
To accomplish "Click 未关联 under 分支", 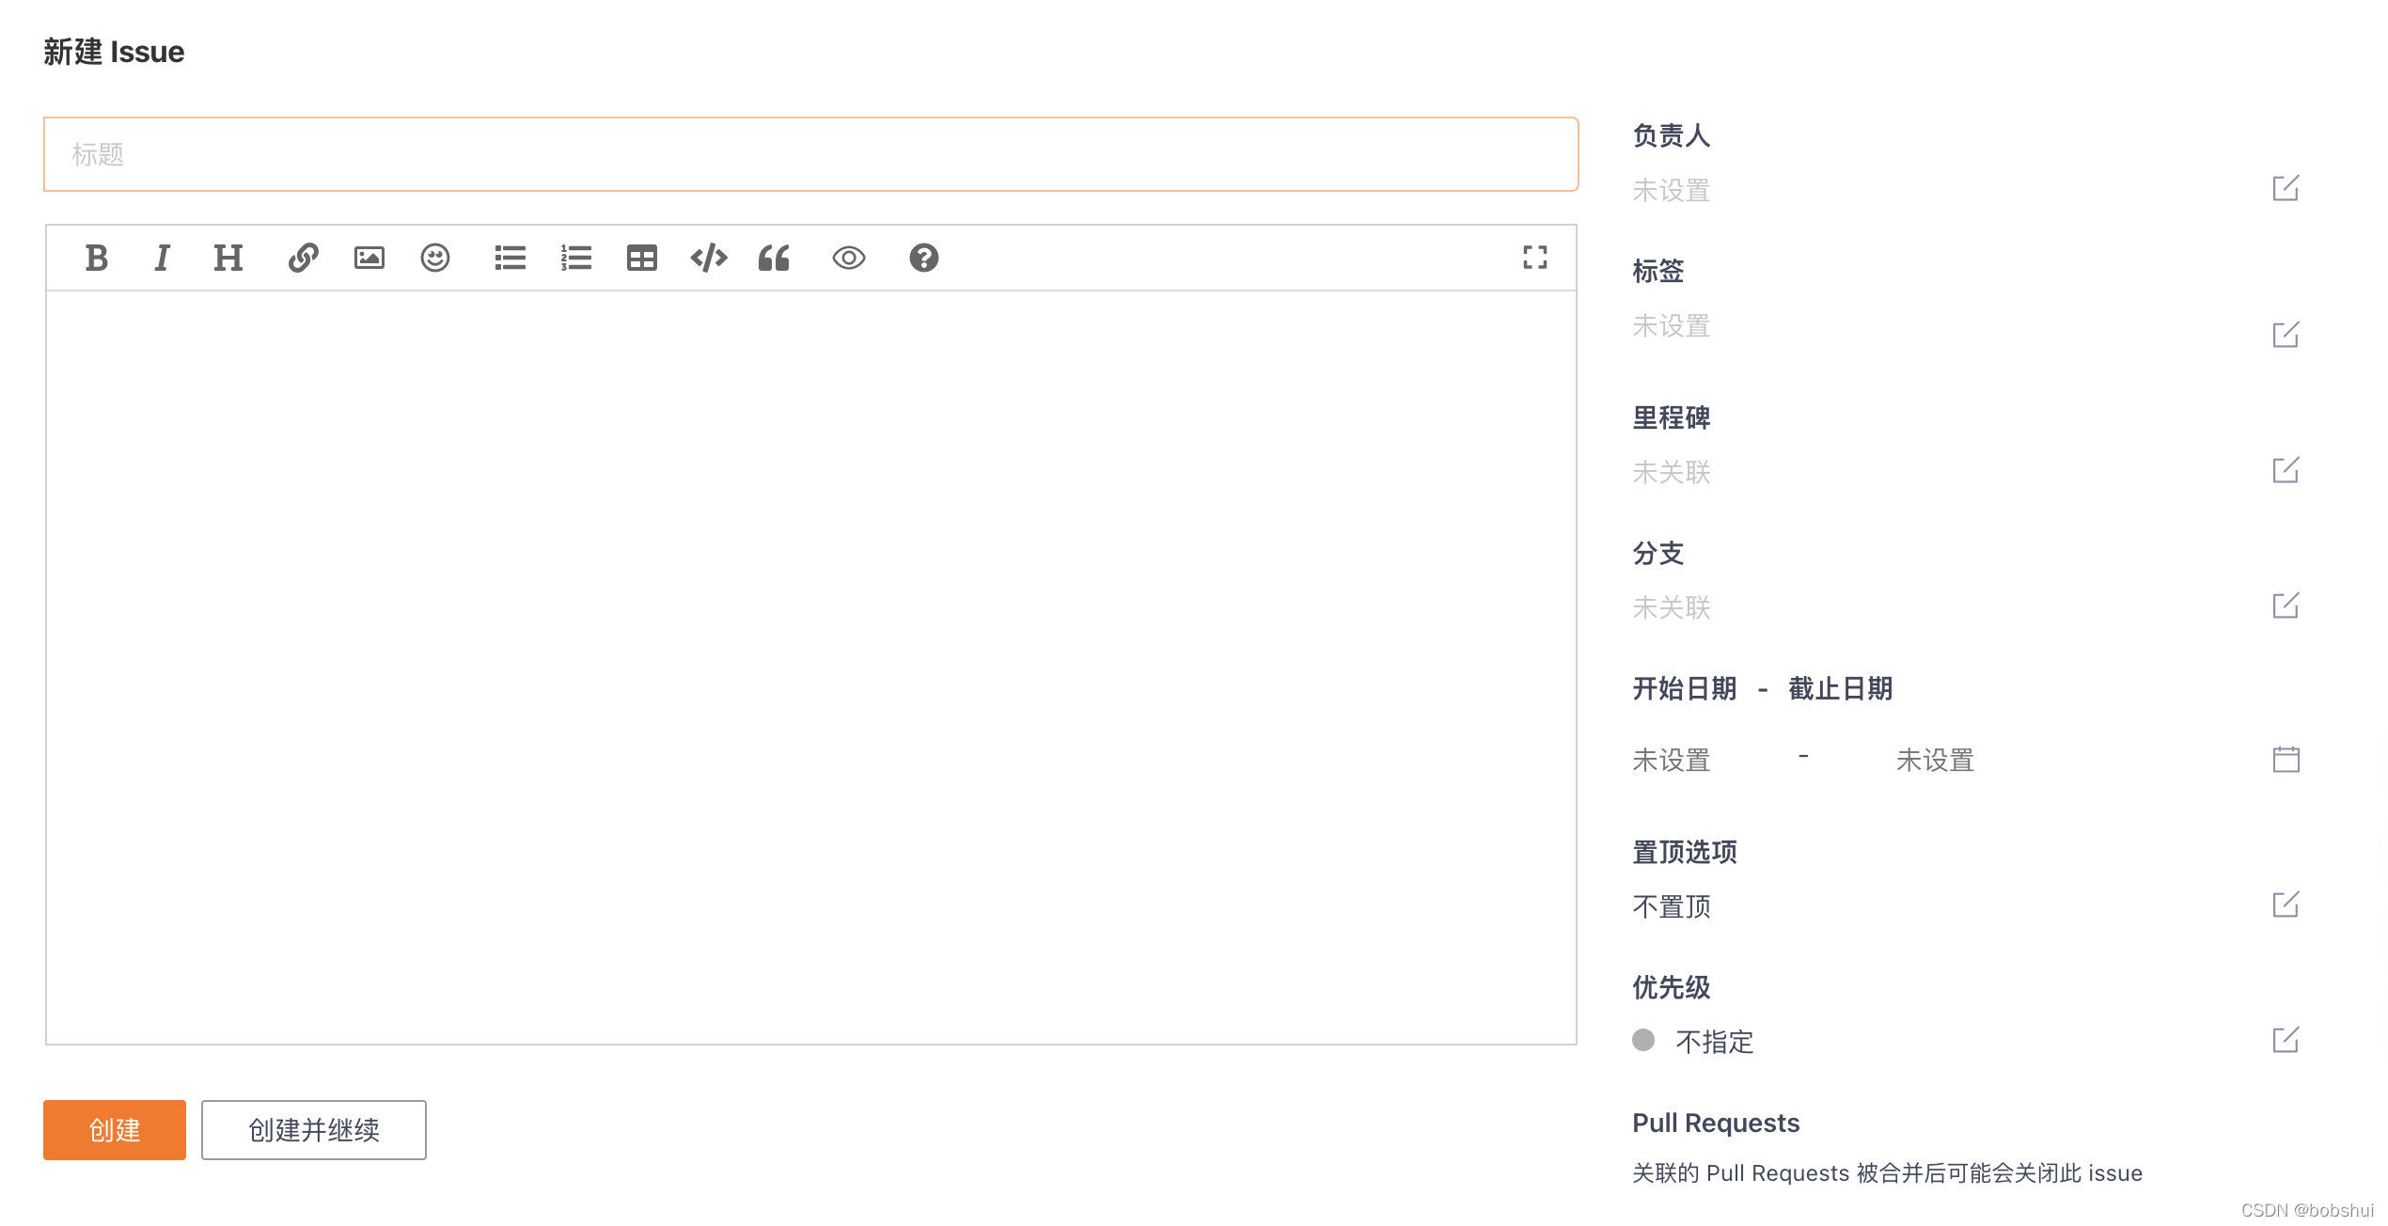I will [x=1671, y=607].
